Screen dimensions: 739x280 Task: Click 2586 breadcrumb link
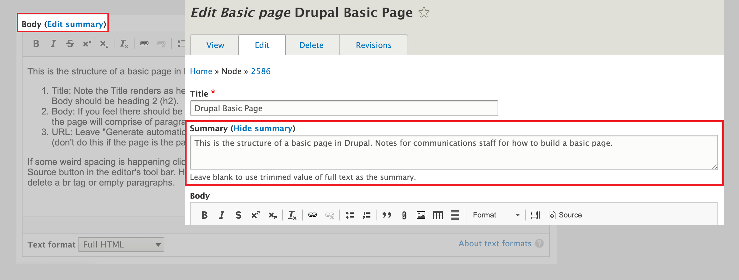[261, 71]
